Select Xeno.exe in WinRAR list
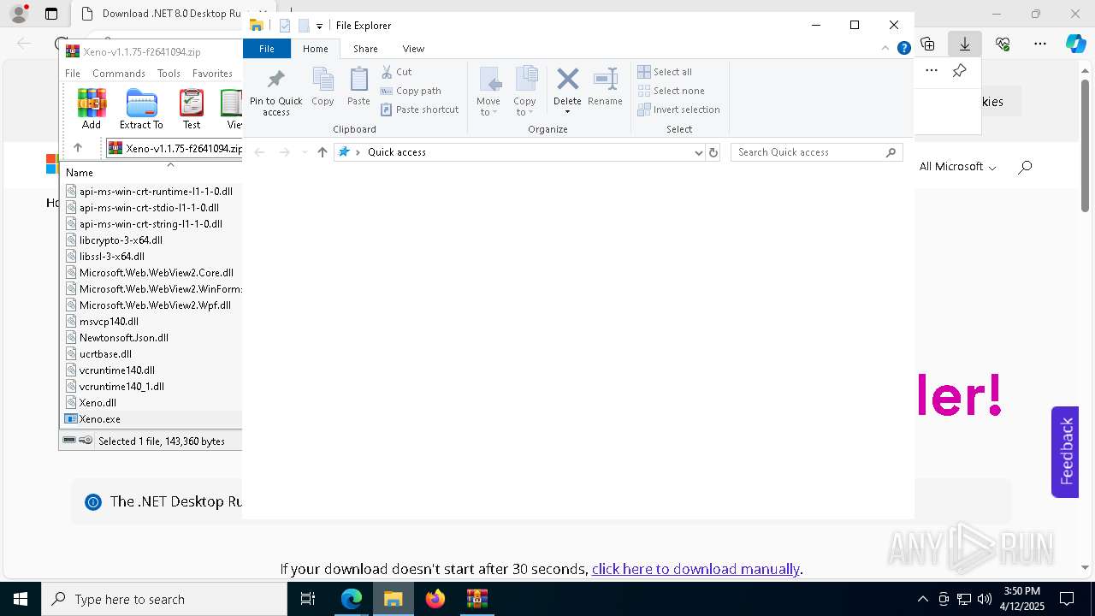Screen dimensions: 1095x616 point(99,419)
